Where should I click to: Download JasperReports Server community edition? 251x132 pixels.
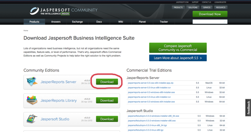click(x=107, y=82)
